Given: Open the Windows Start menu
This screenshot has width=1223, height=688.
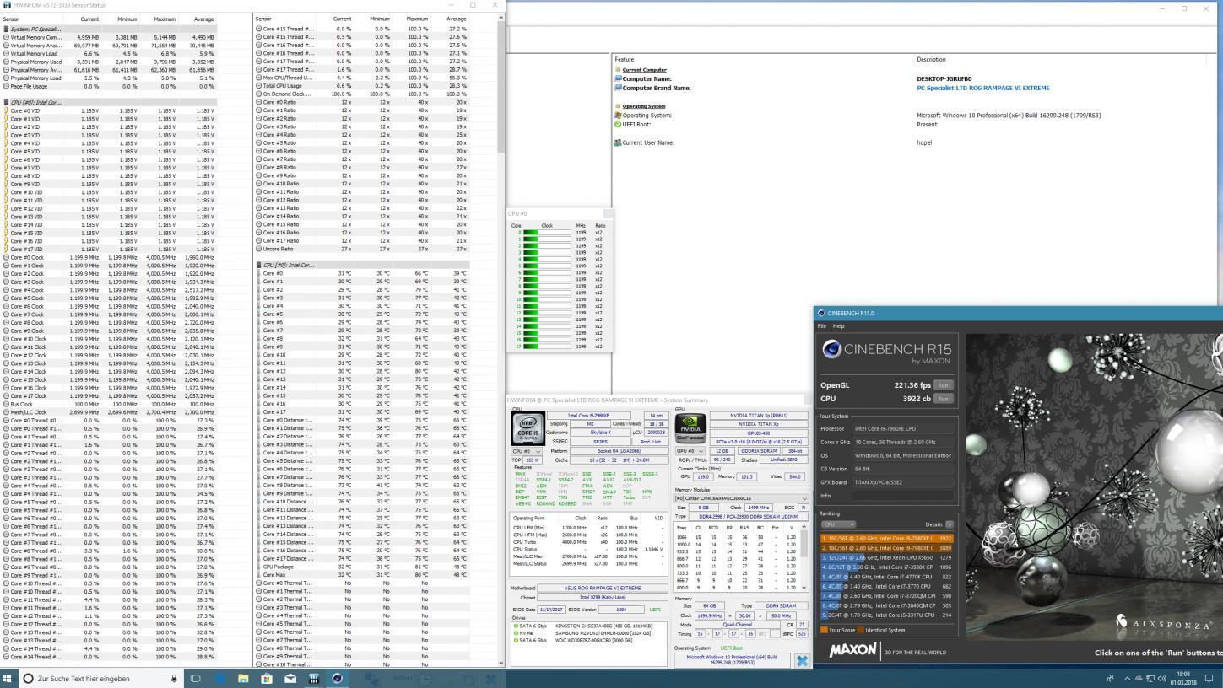Looking at the screenshot, I should click(x=9, y=678).
